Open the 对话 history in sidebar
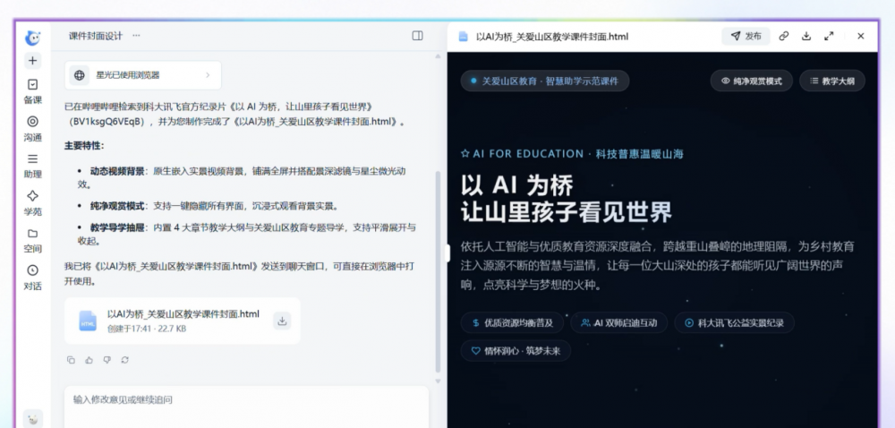This screenshot has height=428, width=895. [32, 278]
